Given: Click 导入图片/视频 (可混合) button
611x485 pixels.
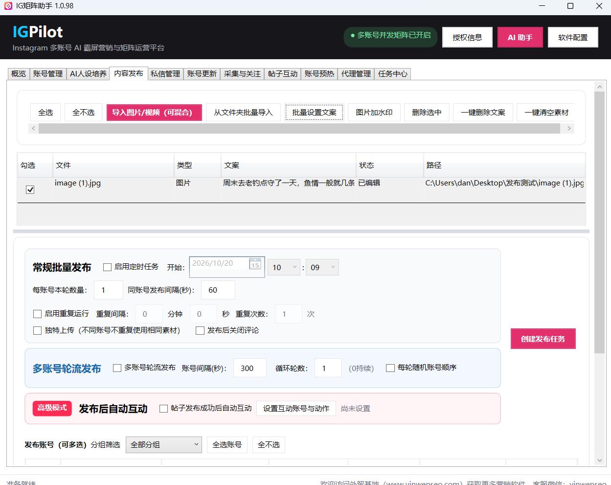Looking at the screenshot, I should [154, 112].
